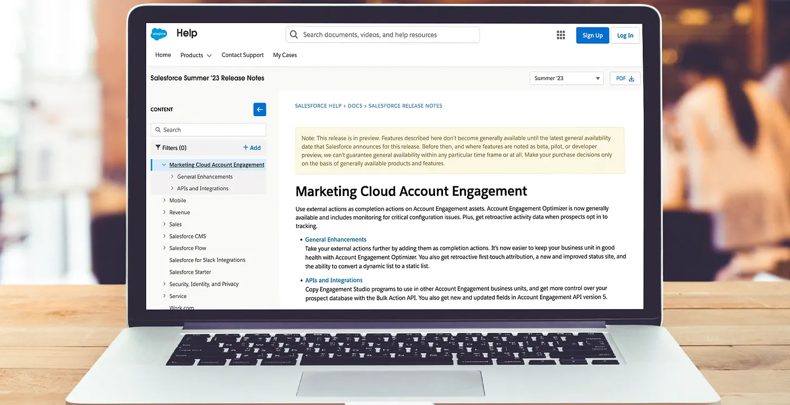Select Mobile in the content tree
Viewport: 790px width, 405px height.
(178, 201)
